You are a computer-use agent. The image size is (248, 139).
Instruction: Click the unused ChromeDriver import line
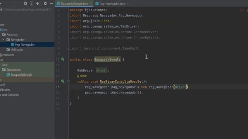click(114, 32)
